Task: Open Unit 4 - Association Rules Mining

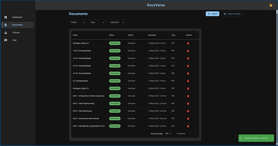Action: (x=86, y=119)
